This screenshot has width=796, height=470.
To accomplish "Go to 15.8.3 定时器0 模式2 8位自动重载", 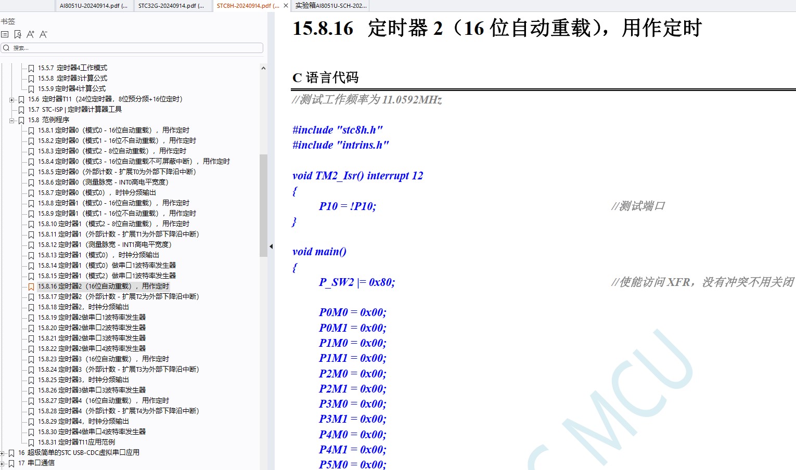I will coord(112,151).
